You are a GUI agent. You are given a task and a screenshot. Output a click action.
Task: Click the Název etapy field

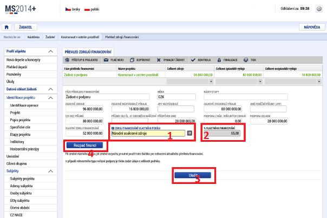tap(246, 97)
